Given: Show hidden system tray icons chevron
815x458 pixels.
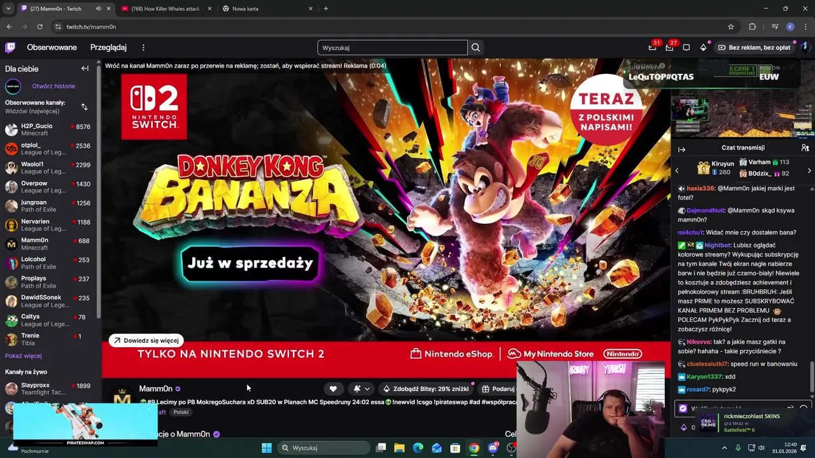Looking at the screenshot, I should 725,448.
